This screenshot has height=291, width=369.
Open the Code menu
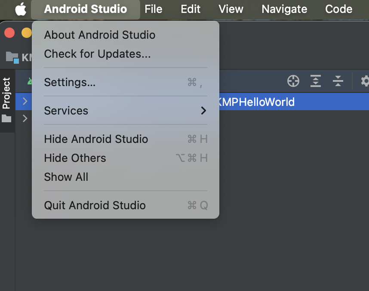338,9
